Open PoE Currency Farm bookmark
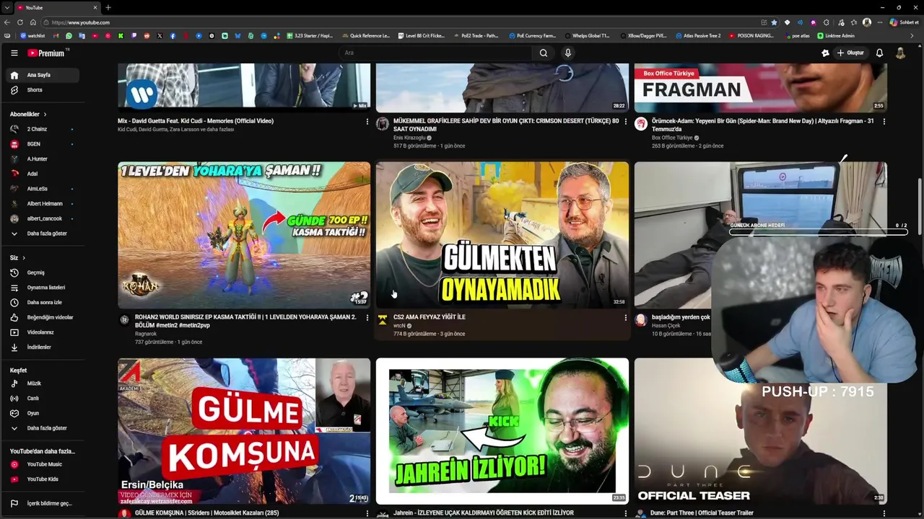The width and height of the screenshot is (924, 519). [533, 35]
